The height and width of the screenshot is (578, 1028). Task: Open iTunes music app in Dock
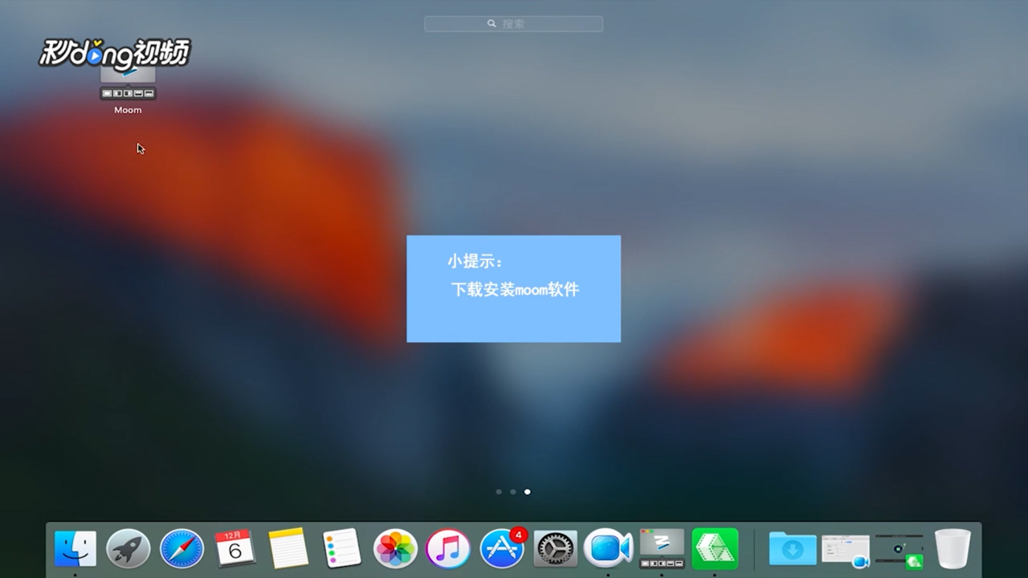448,549
